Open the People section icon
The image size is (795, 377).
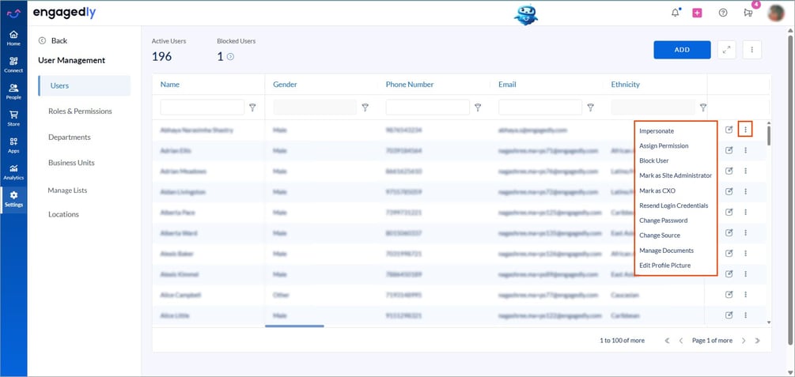coord(13,92)
